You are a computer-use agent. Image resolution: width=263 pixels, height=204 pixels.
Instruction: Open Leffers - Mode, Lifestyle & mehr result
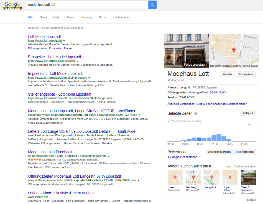pos(61,193)
